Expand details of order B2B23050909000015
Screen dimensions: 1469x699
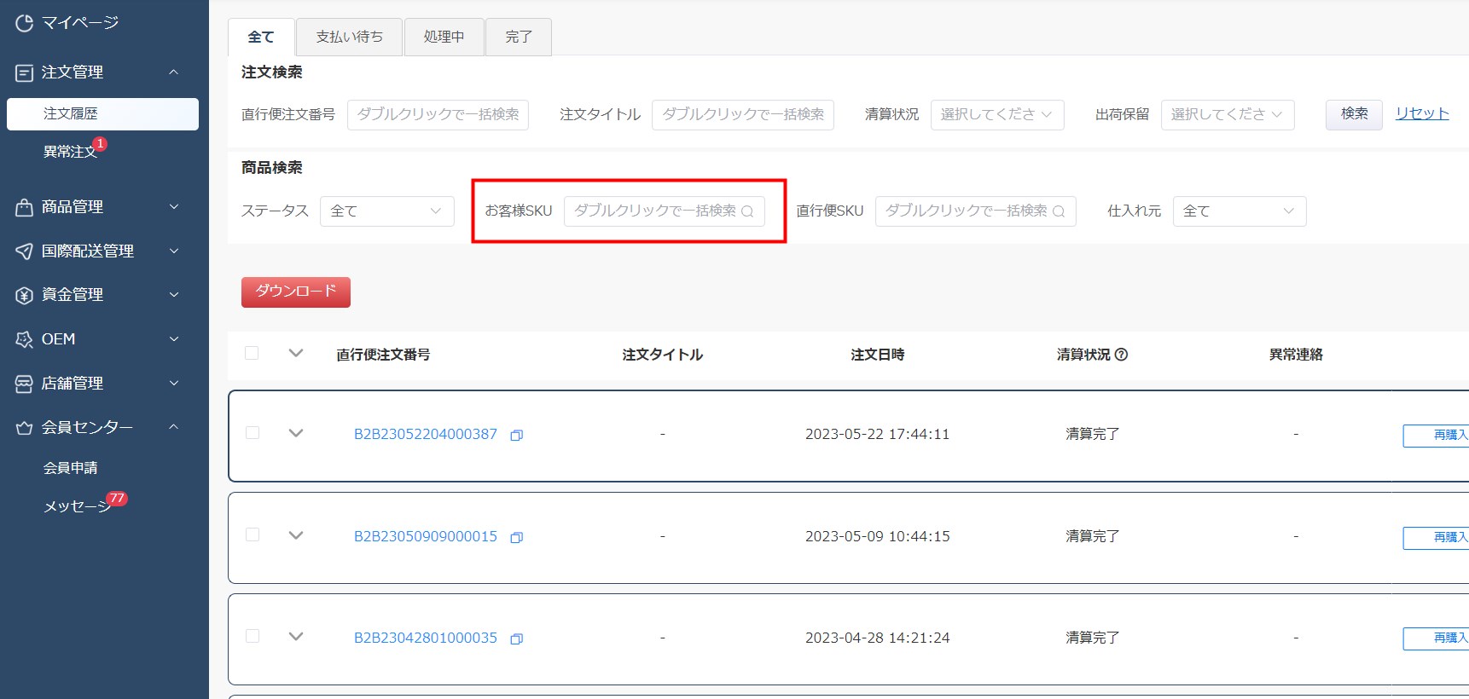click(296, 535)
